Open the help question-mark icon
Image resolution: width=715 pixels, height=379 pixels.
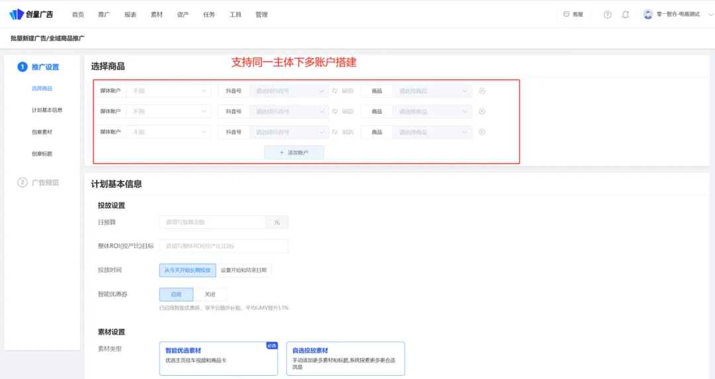607,15
